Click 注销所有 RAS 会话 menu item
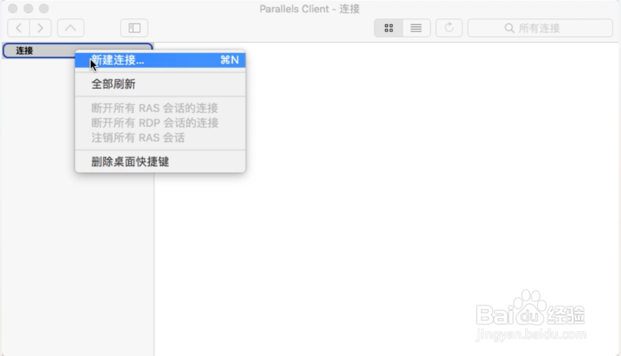621x356 pixels. click(x=160, y=138)
